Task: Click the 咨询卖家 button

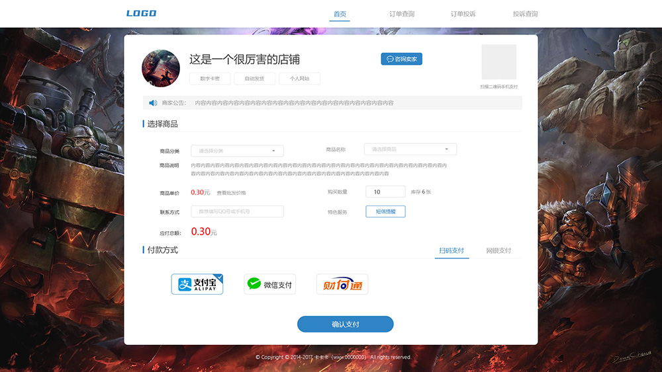Action: coord(402,59)
